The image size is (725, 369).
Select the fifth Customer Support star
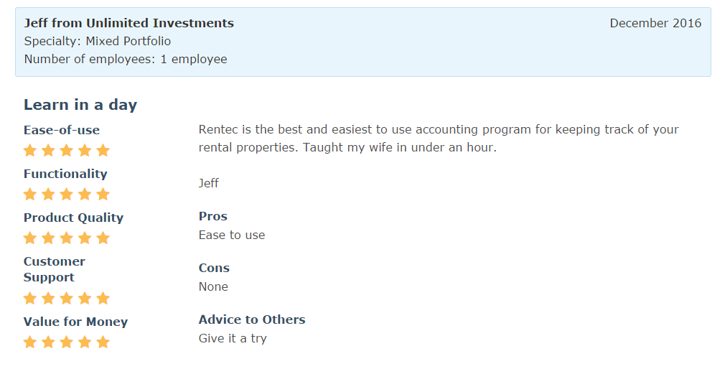pos(103,298)
